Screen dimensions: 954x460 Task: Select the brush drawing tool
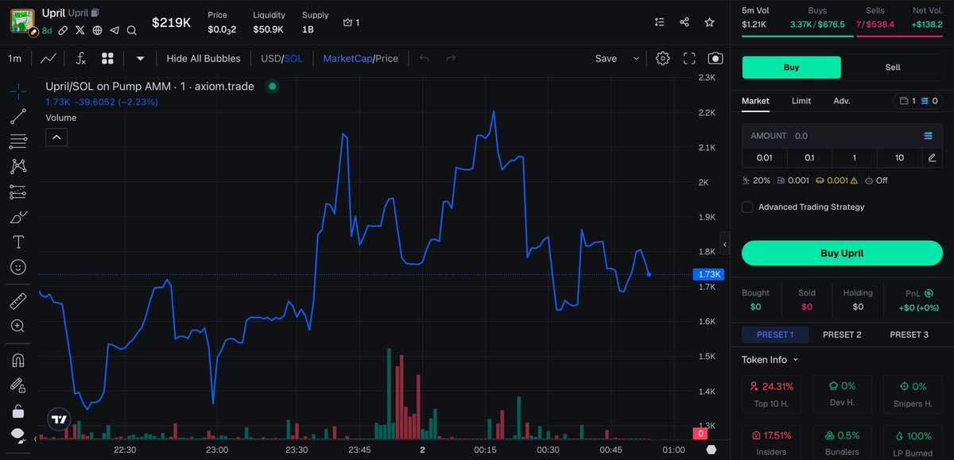point(18,217)
